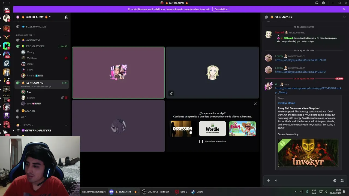Go back using the title bar arrow

4,3
